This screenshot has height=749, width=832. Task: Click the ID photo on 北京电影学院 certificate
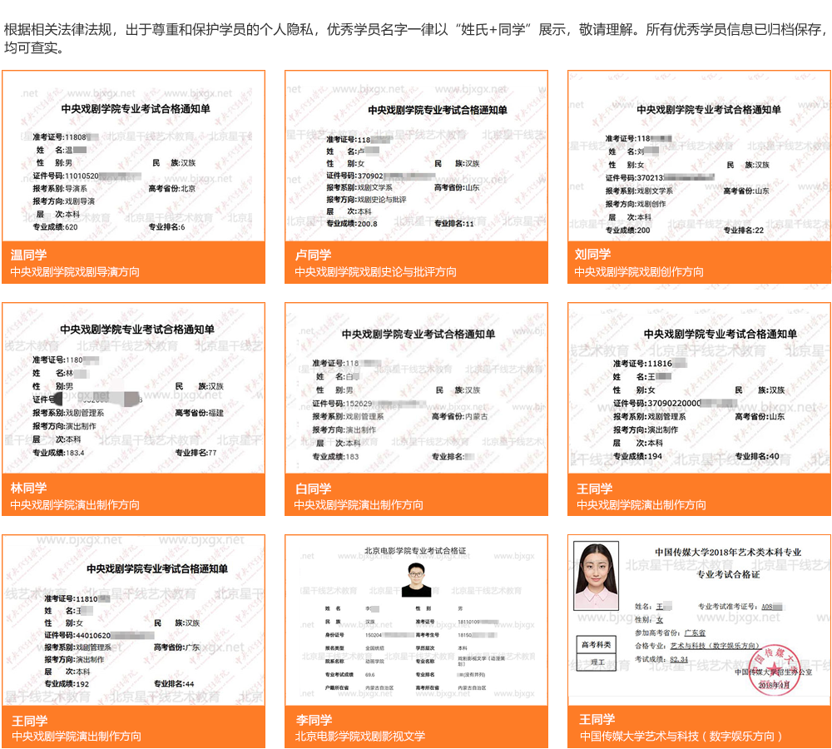416,579
